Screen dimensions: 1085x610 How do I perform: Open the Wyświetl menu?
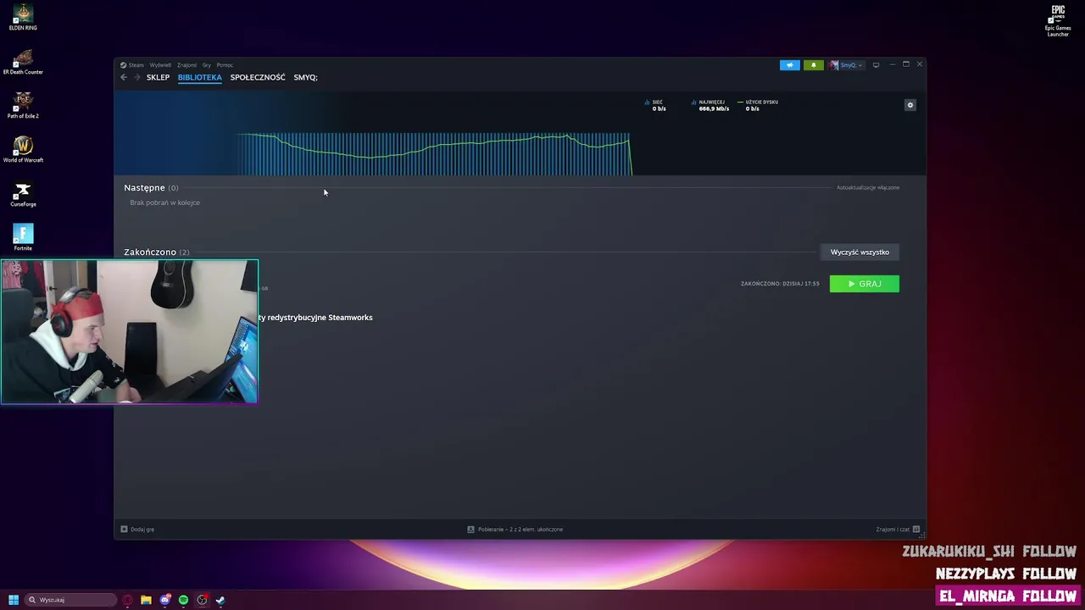point(160,65)
